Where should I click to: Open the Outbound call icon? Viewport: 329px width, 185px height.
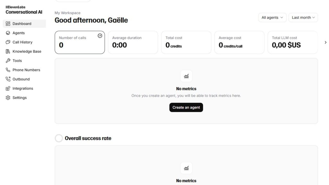click(8, 79)
